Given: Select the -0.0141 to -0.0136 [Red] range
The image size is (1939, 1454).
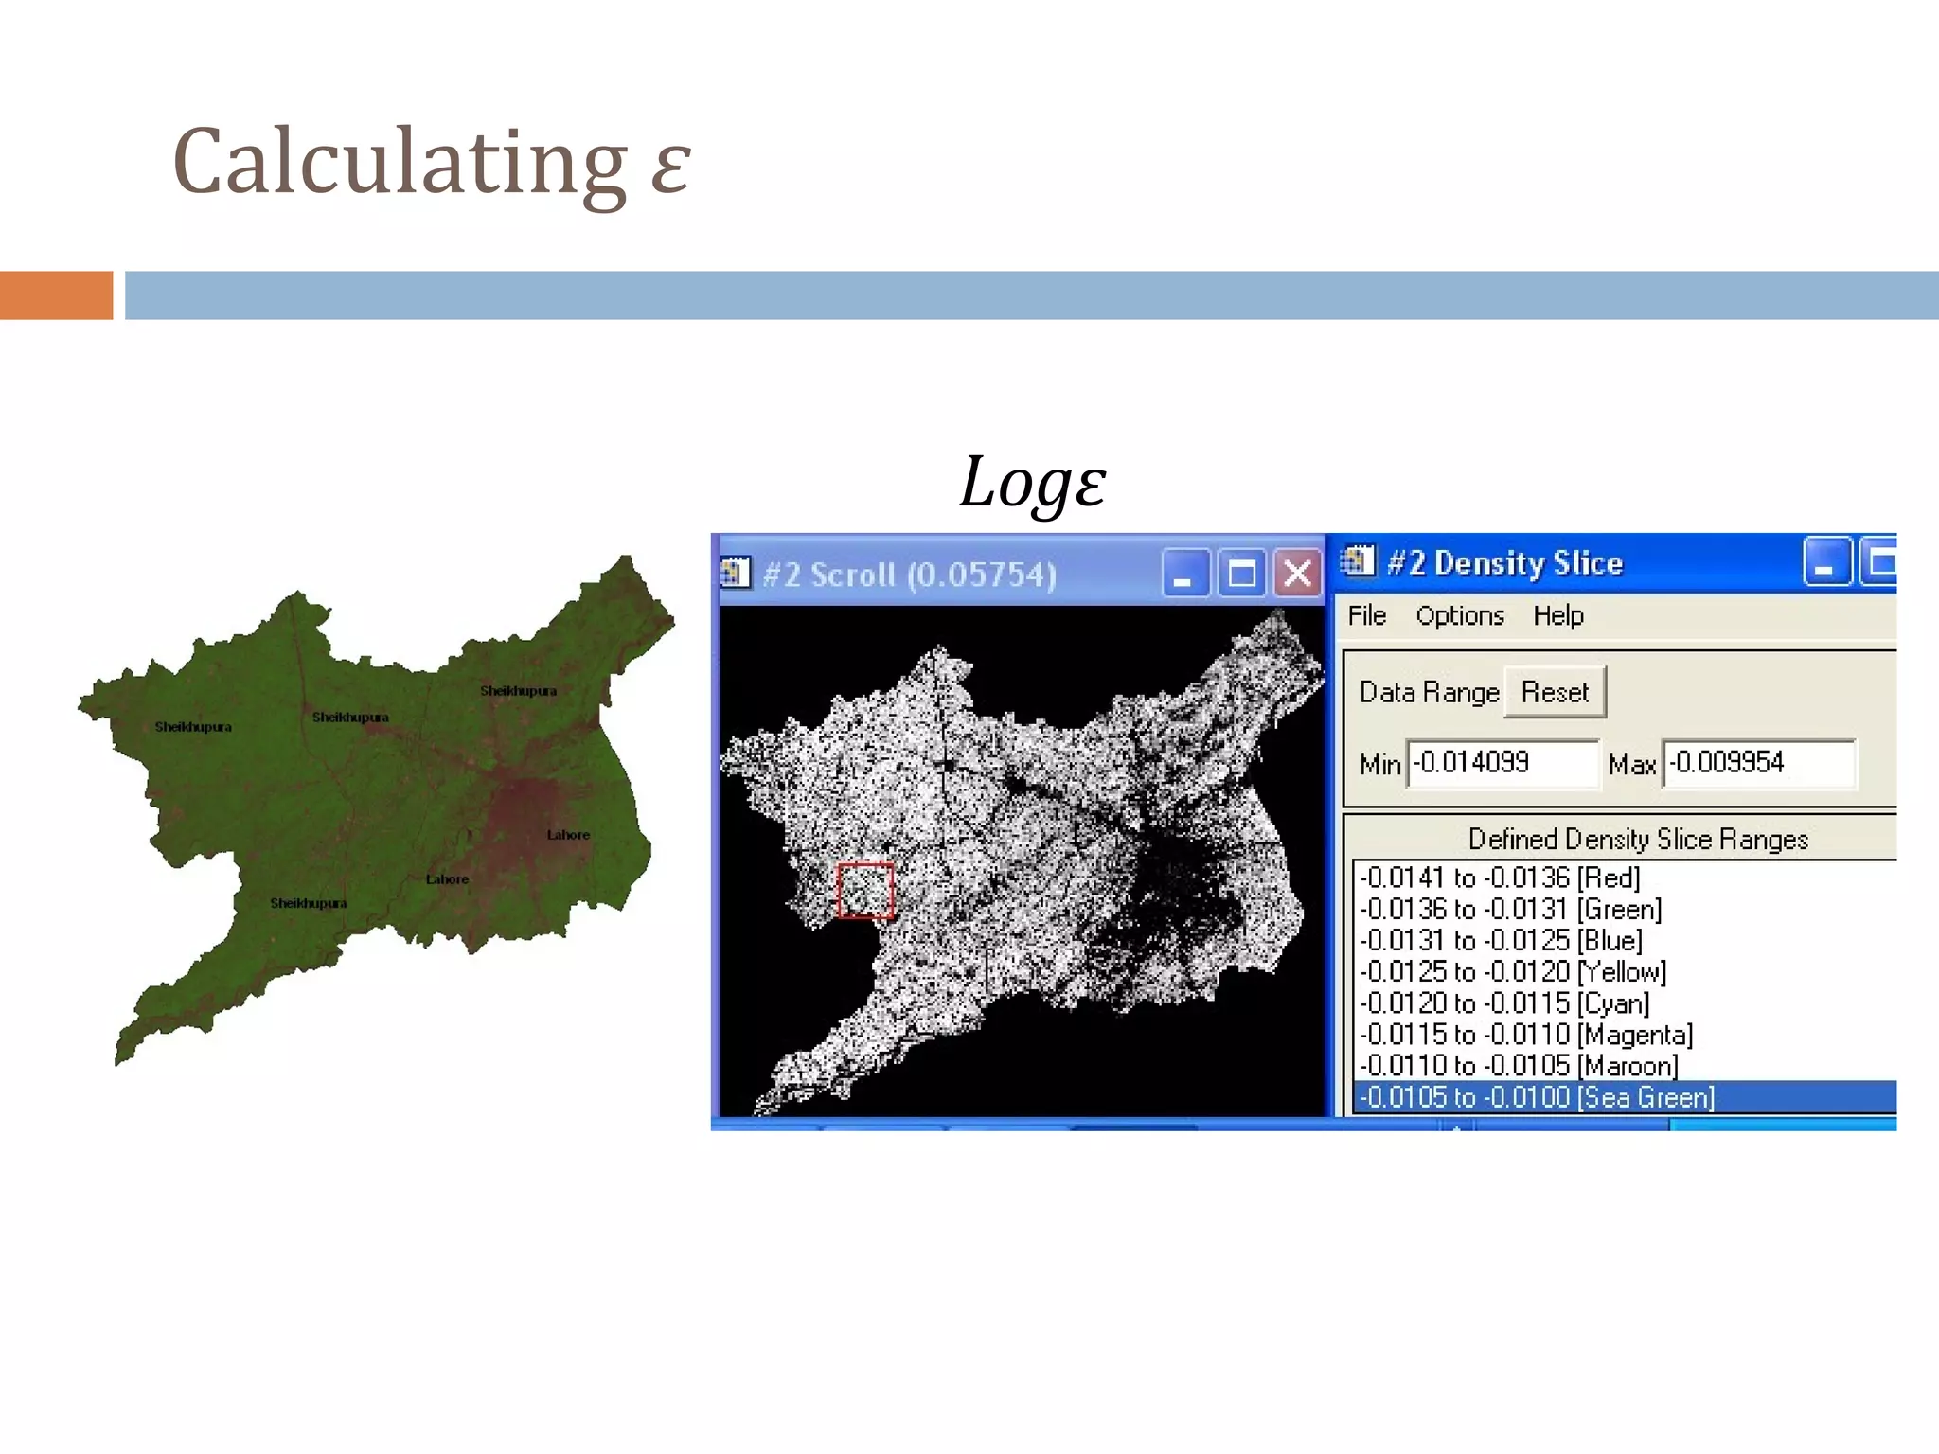Looking at the screenshot, I should [1625, 878].
